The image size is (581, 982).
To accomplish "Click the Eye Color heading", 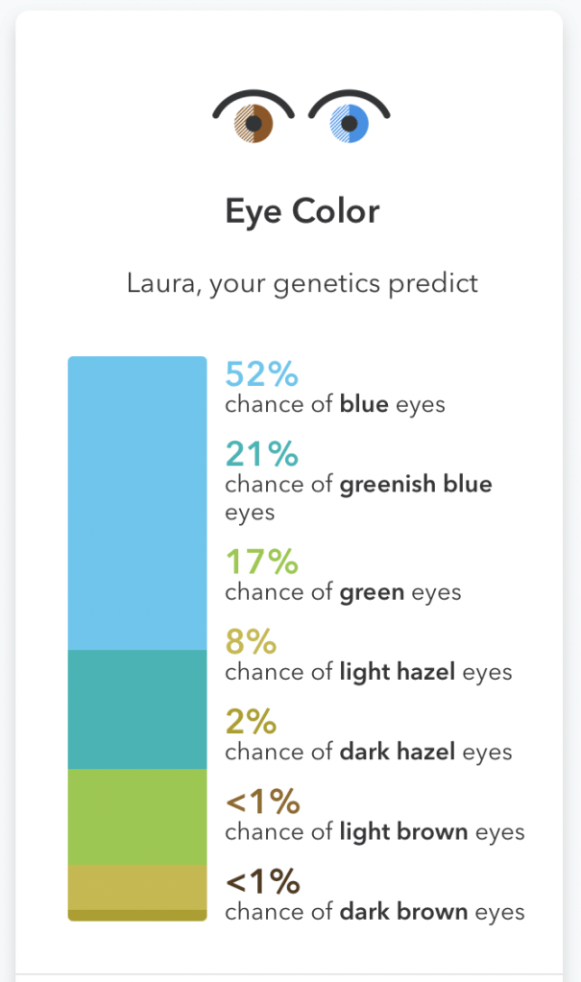I will [x=303, y=211].
